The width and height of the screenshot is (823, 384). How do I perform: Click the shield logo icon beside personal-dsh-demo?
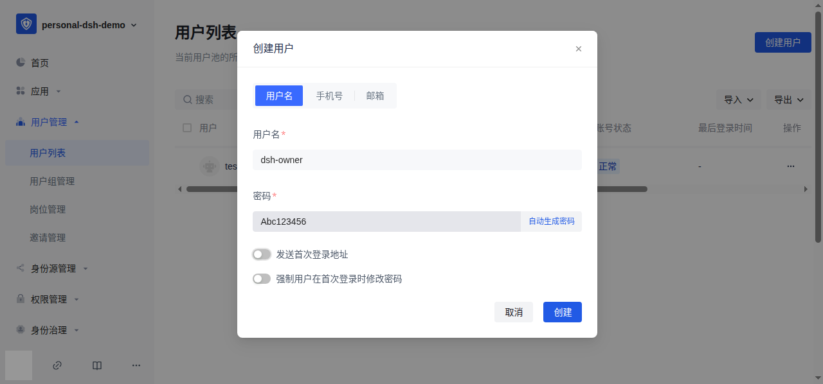pos(26,24)
